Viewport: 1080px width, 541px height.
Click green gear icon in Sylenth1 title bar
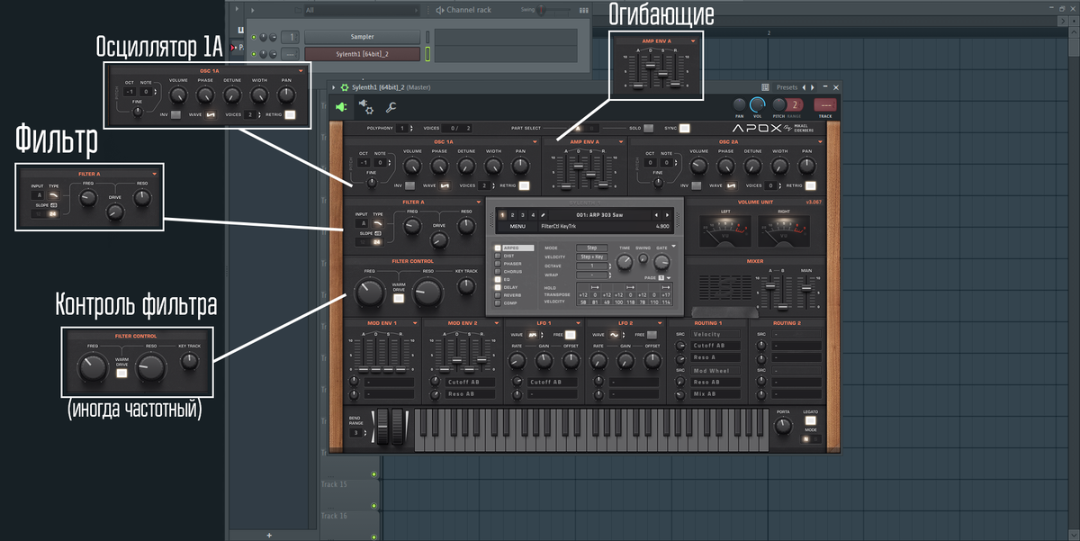click(x=344, y=87)
